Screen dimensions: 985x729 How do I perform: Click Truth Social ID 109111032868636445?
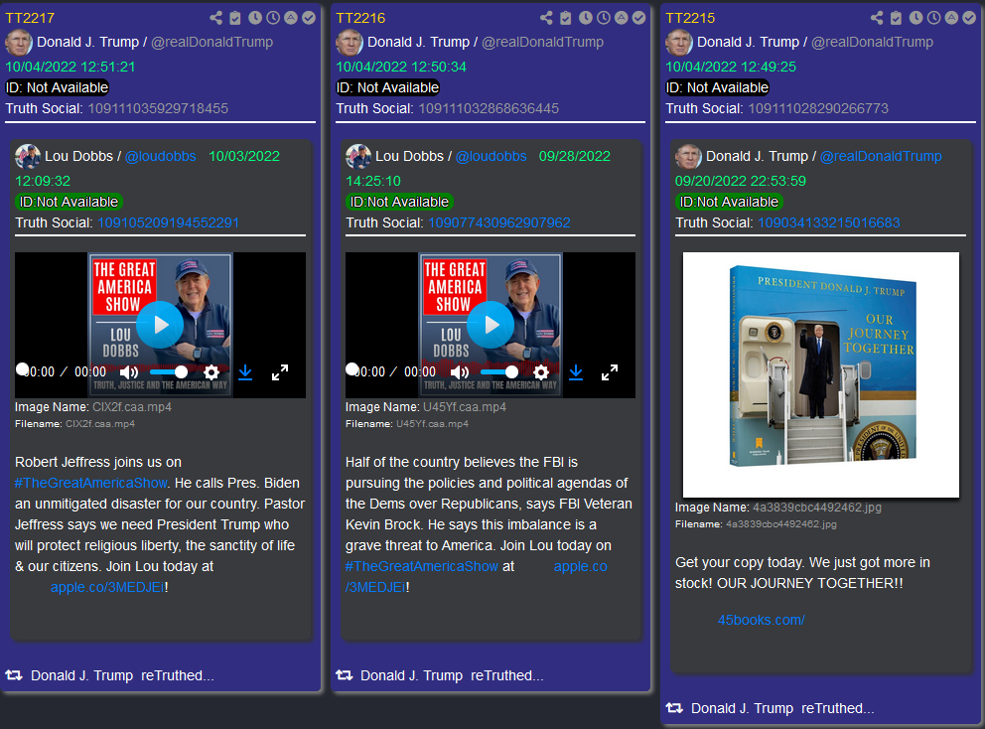[489, 108]
